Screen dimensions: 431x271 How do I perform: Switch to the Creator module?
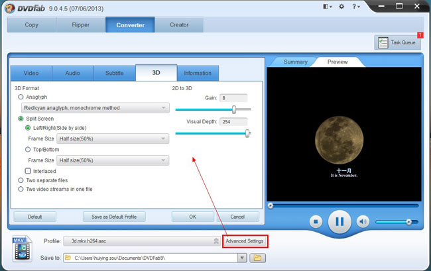pos(179,25)
